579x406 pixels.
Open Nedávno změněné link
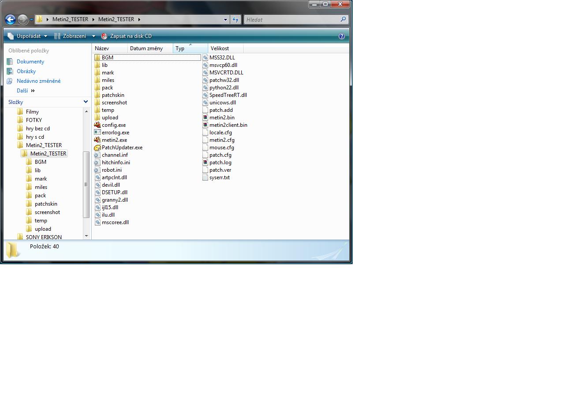[39, 81]
